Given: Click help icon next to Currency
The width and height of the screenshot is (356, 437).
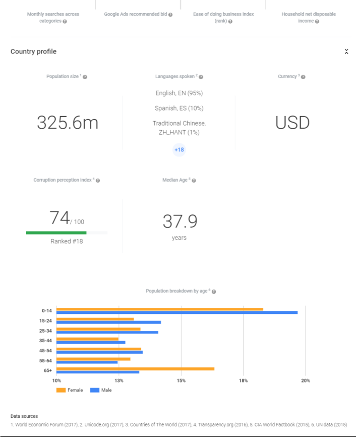Looking at the screenshot, I should pyautogui.click(x=303, y=77).
